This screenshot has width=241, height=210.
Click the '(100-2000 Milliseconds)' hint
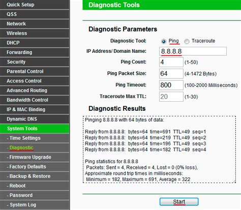tap(211, 85)
